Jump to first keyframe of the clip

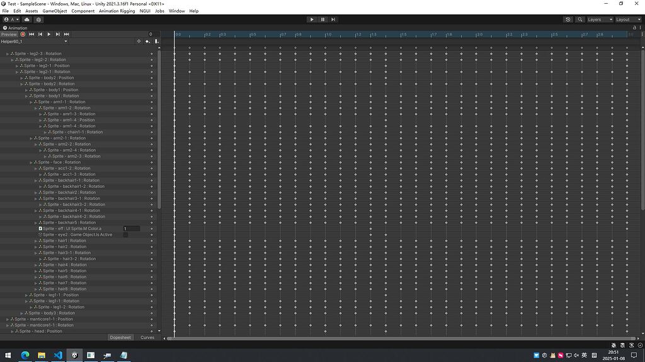pyautogui.click(x=31, y=34)
